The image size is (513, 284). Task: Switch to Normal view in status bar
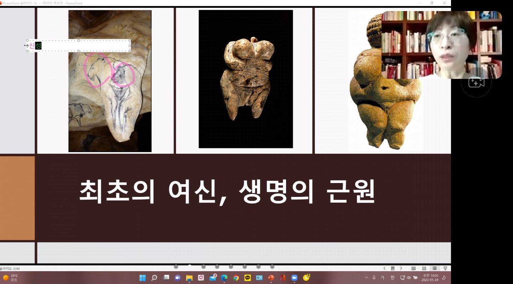414,268
